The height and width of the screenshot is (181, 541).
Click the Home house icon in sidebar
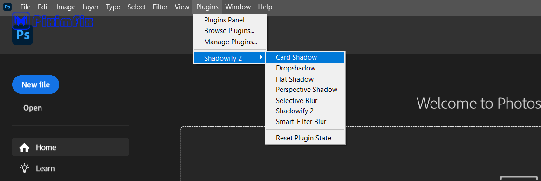pyautogui.click(x=24, y=147)
